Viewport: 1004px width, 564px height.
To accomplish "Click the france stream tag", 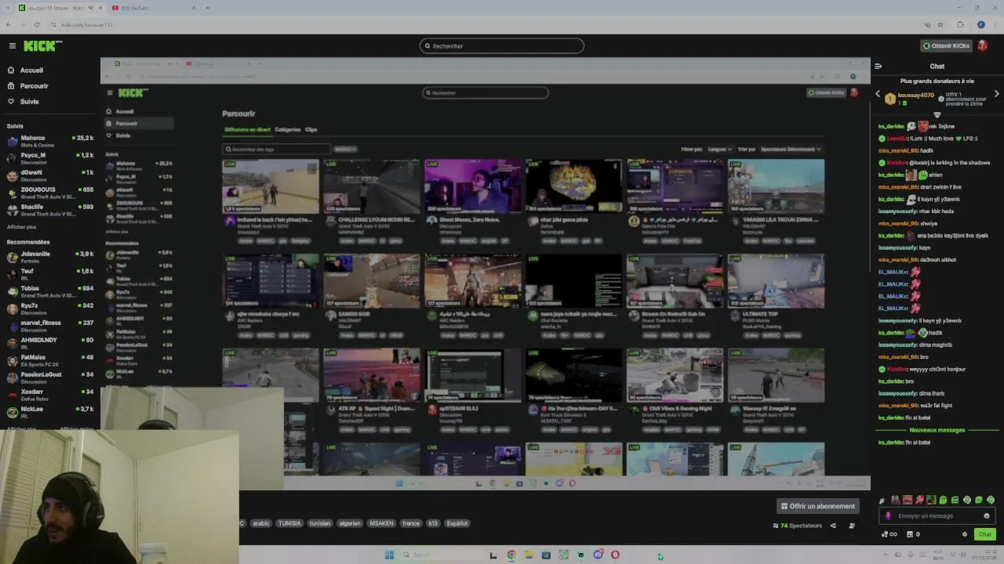I will 411,523.
